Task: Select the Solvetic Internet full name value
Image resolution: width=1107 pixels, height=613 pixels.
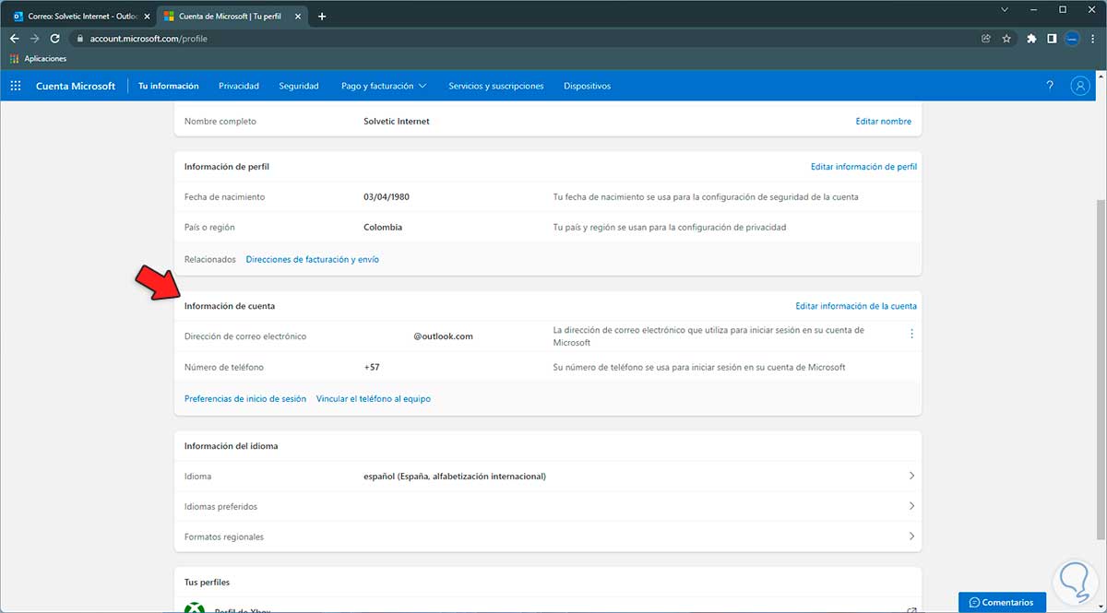Action: pos(397,121)
